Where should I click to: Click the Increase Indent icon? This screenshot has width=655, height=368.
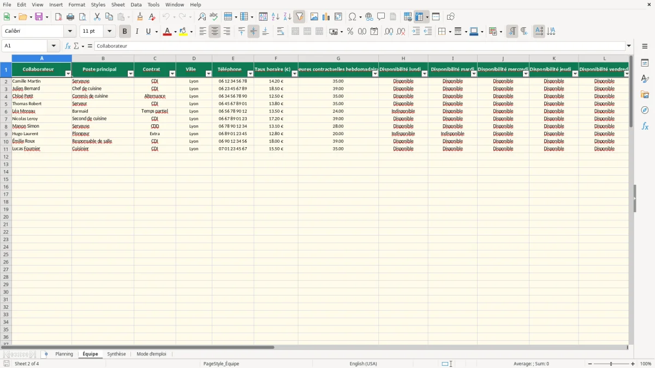click(x=416, y=32)
